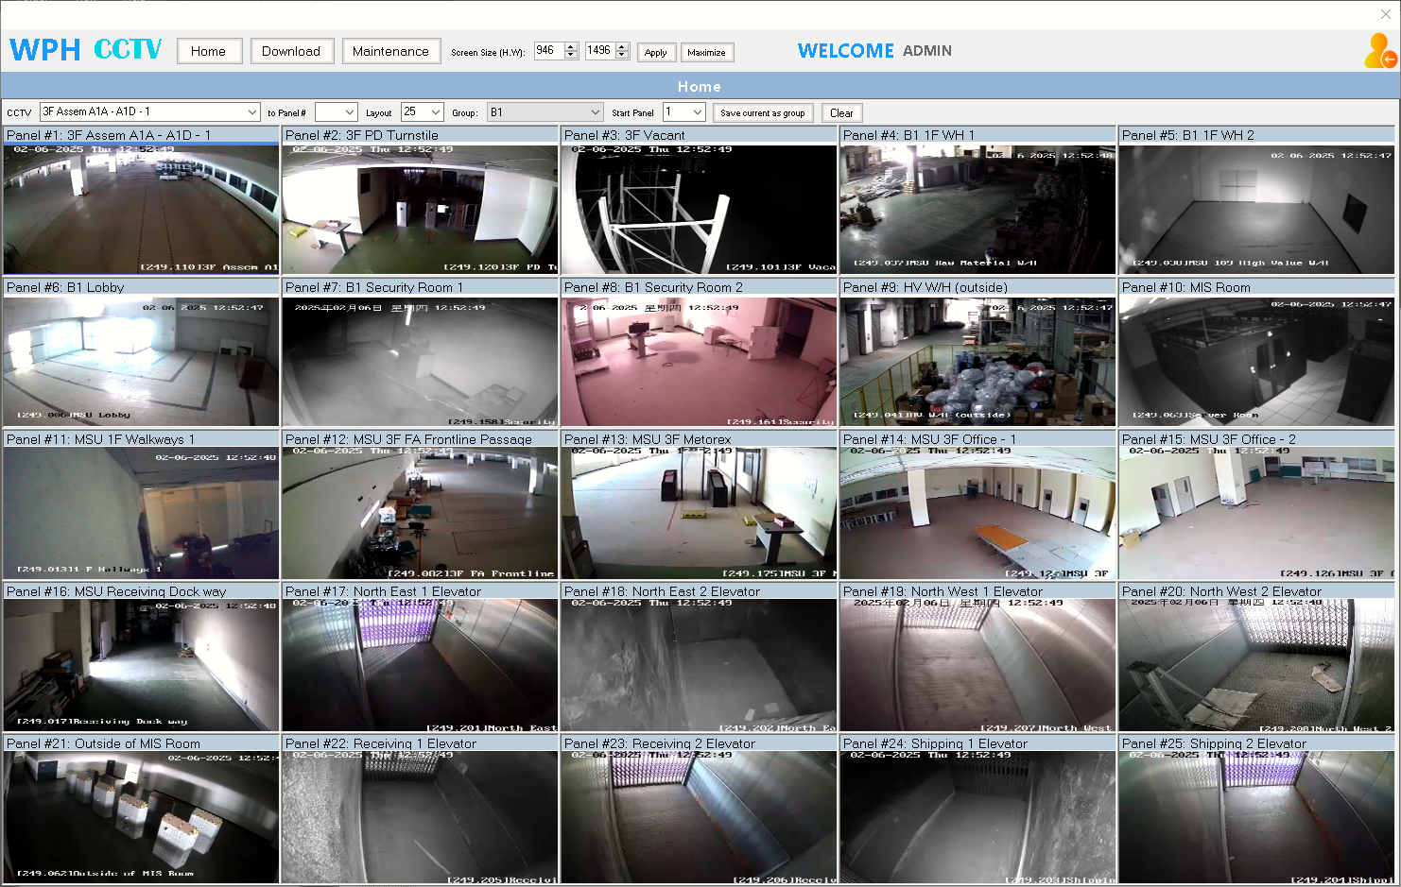Decrease the screen width stepper value

pos(622,56)
